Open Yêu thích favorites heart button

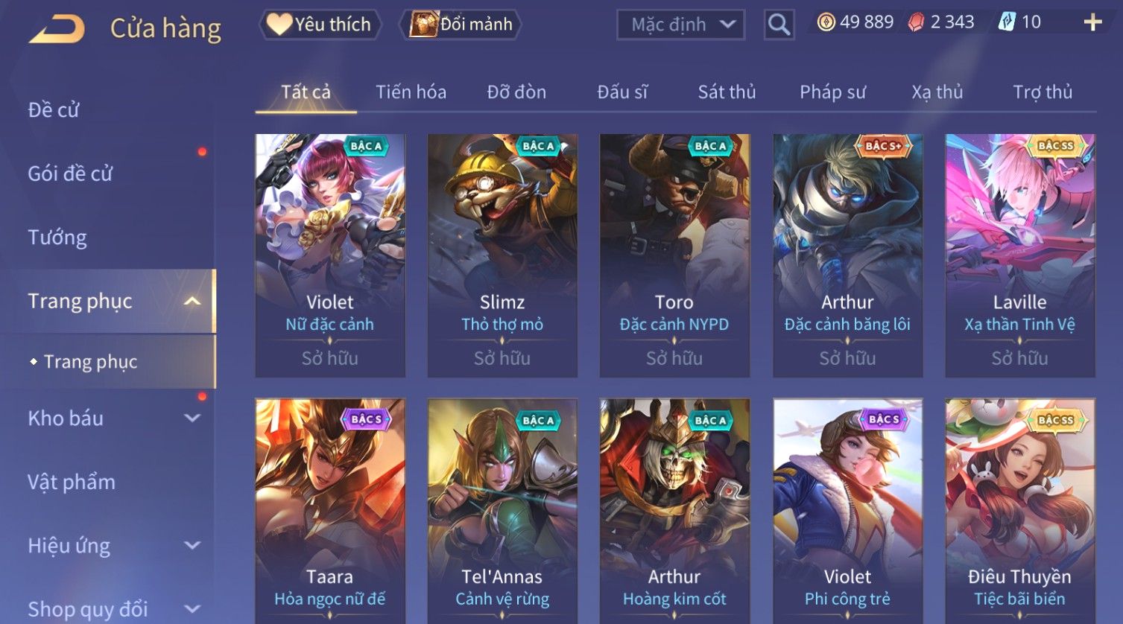tap(320, 25)
